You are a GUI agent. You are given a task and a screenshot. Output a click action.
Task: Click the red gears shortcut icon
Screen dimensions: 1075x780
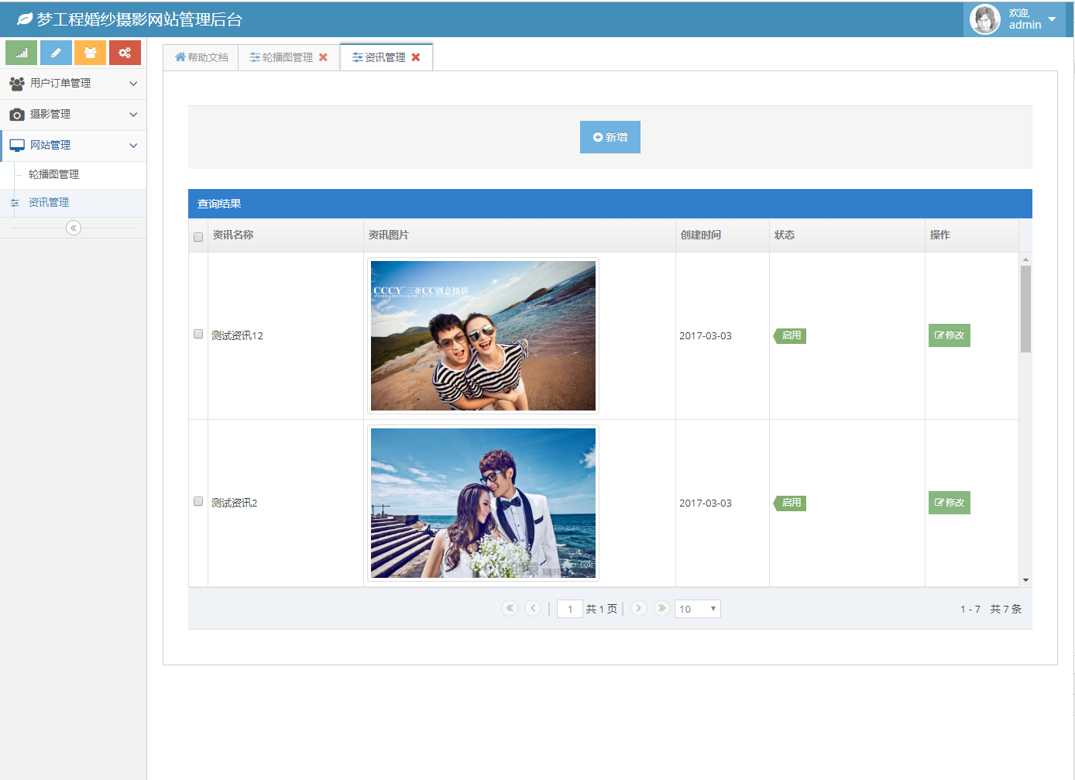[x=125, y=53]
